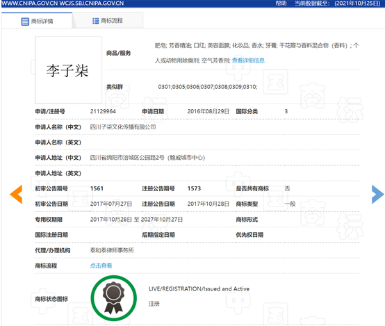The height and width of the screenshot is (326, 385).
Task: Open the 查看详细信息 link
Action: coord(248,60)
